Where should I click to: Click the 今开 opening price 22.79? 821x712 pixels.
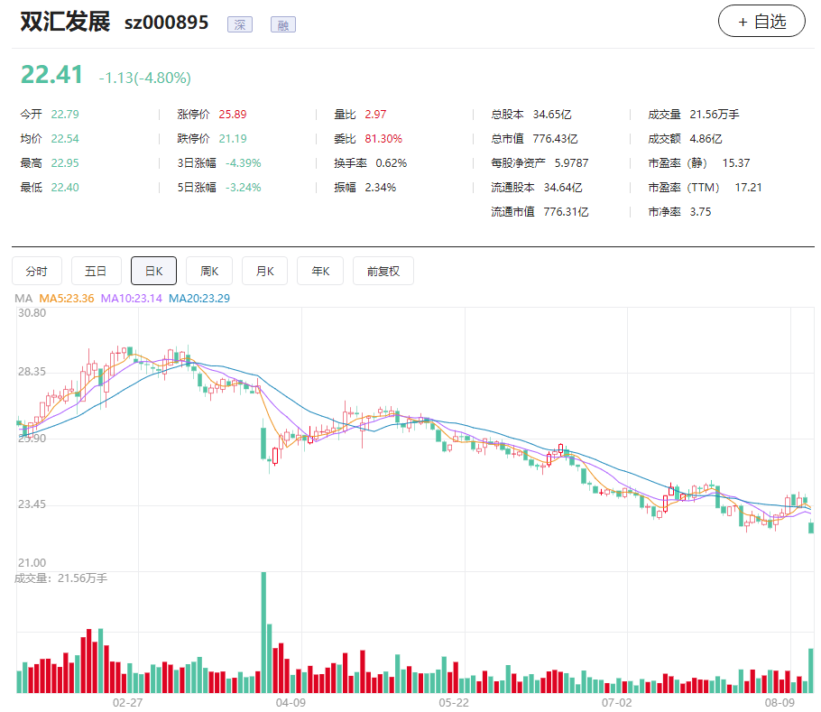pos(65,114)
